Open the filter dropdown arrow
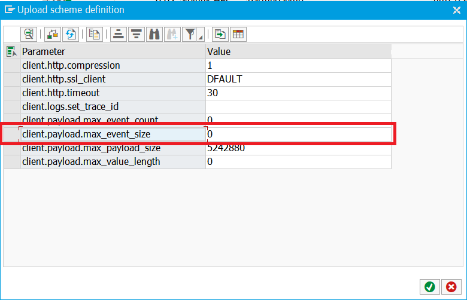Screen dimensions: 467x300 click(x=200, y=36)
